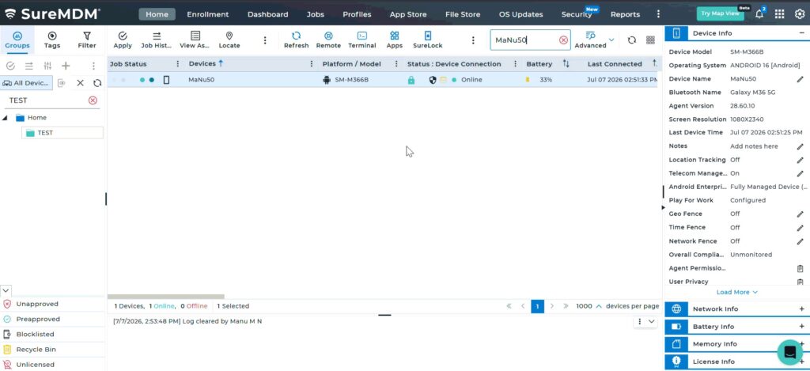Viewport: 810px width, 371px height.
Task: View Agent Permissions clipboard icon
Action: point(801,268)
